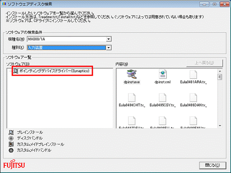Select the Eula0405CSY.tx_ file icon
This screenshot has height=173, width=231.
(162, 97)
